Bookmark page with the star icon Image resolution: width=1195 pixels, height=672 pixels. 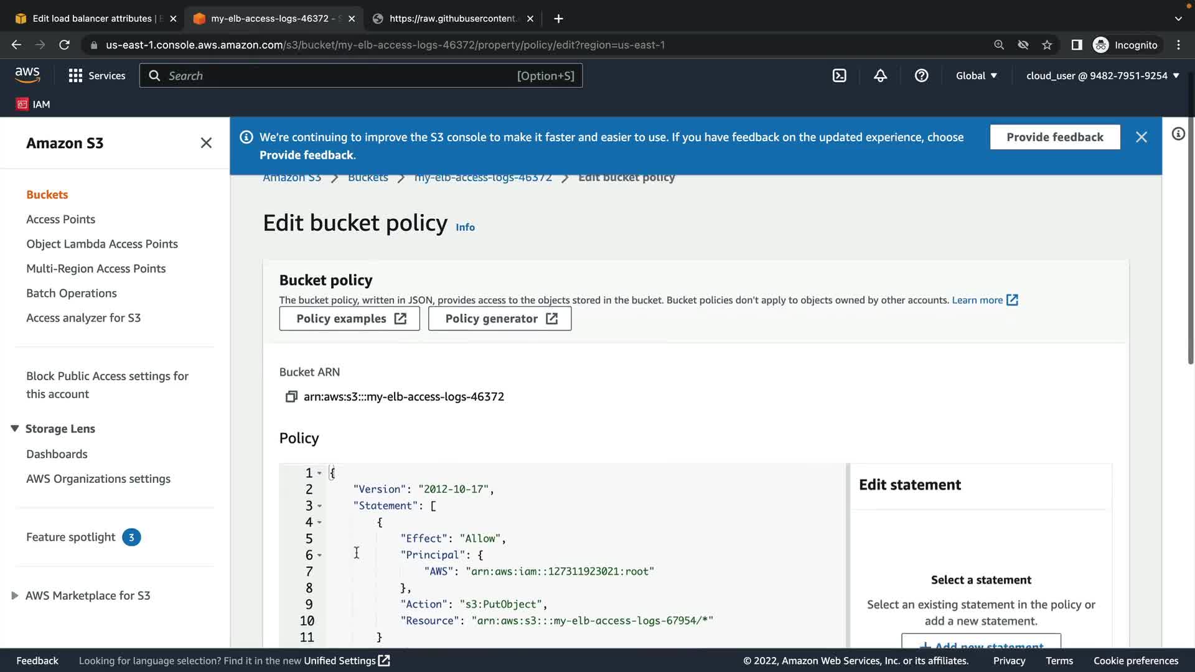click(1047, 45)
